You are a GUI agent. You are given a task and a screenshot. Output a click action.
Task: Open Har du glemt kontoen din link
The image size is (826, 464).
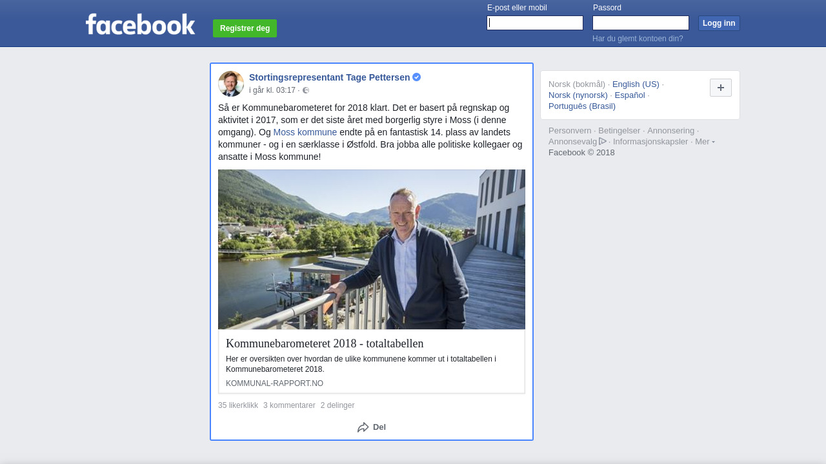coord(638,39)
